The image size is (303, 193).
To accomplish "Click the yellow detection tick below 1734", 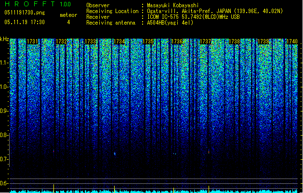I will point(114,189).
